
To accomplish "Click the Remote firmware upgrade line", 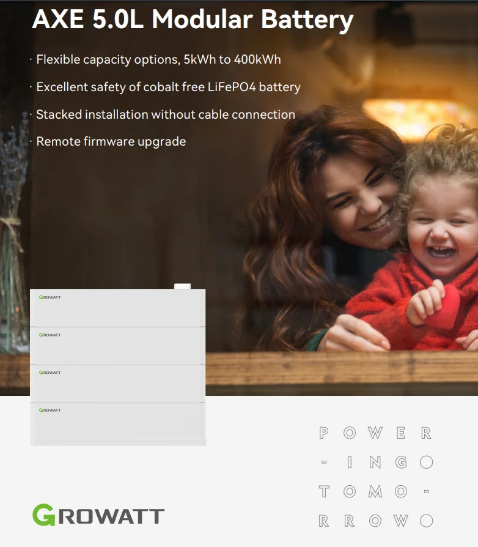I will click(x=111, y=141).
